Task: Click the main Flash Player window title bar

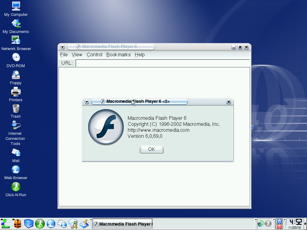Action: click(111, 47)
